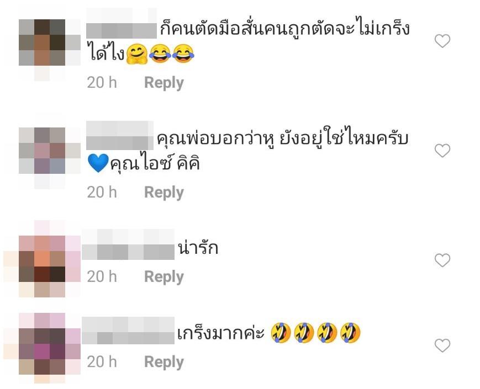This screenshot has height=389, width=480.
Task: Click the blue heart emoji in the second comment
Action: pos(98,163)
